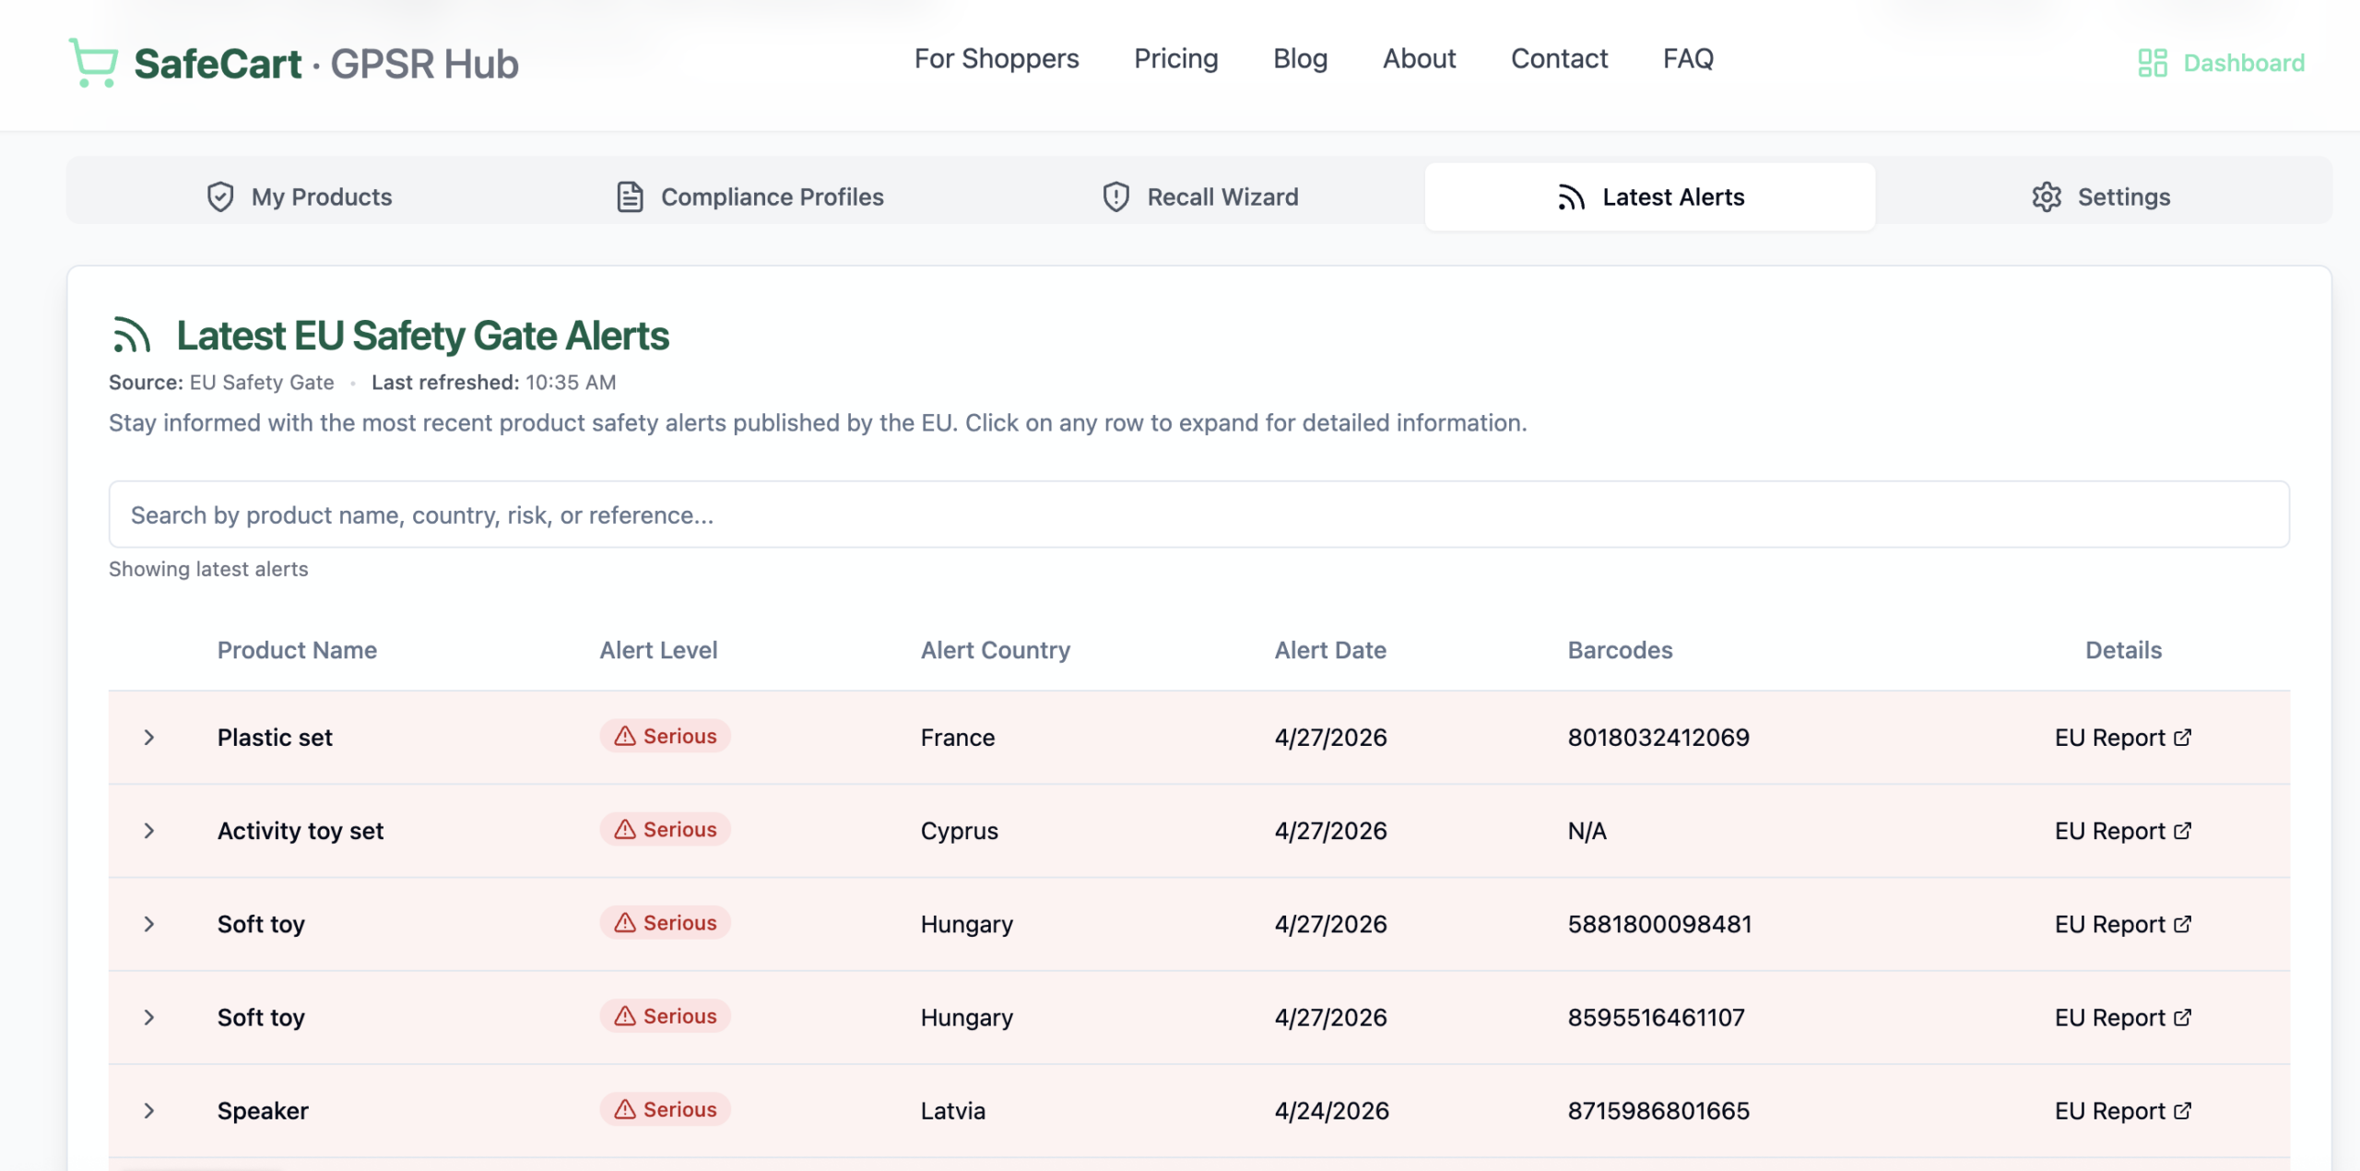Viewport: 2360px width, 1171px height.
Task: Expand the Activity toy set row
Action: pyautogui.click(x=149, y=831)
